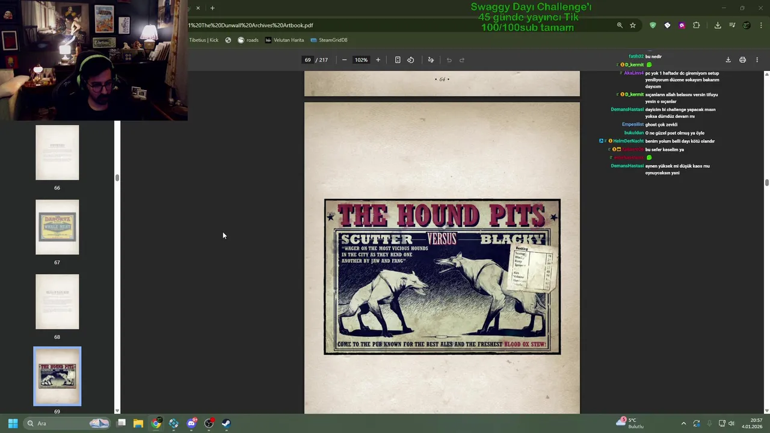Bookmark this page with star icon
770x433 pixels.
click(x=633, y=25)
